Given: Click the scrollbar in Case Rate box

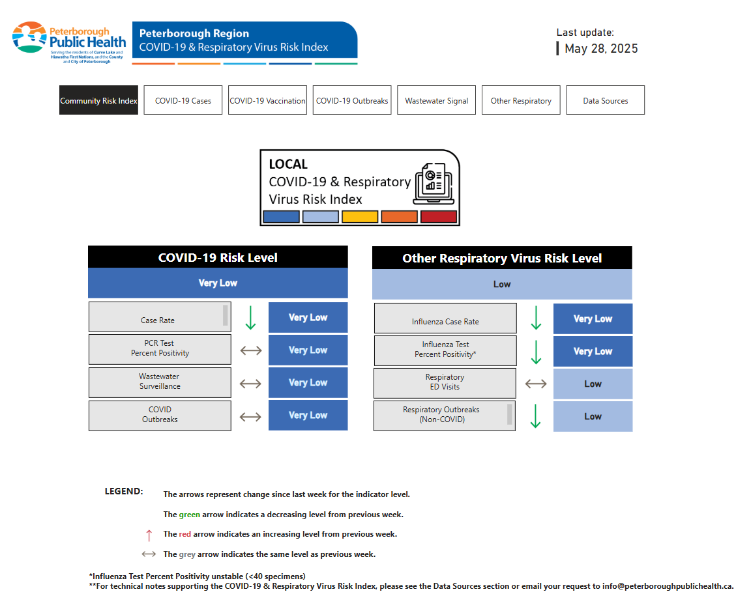Looking at the screenshot, I should click(x=225, y=316).
